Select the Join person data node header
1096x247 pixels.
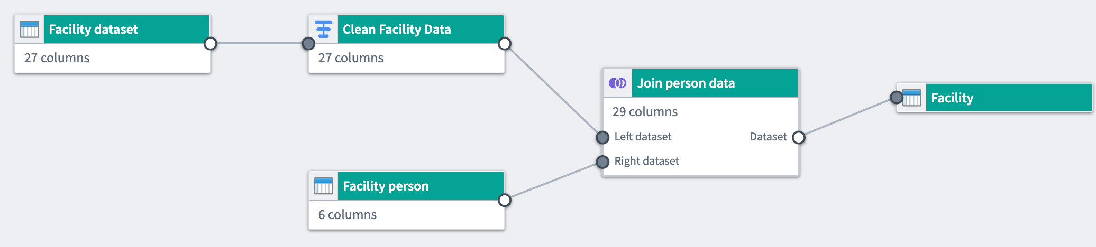click(x=701, y=83)
